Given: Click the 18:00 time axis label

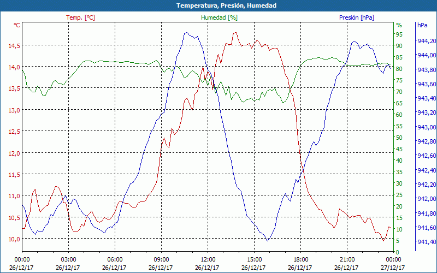Looking at the screenshot, I should tap(301, 260).
